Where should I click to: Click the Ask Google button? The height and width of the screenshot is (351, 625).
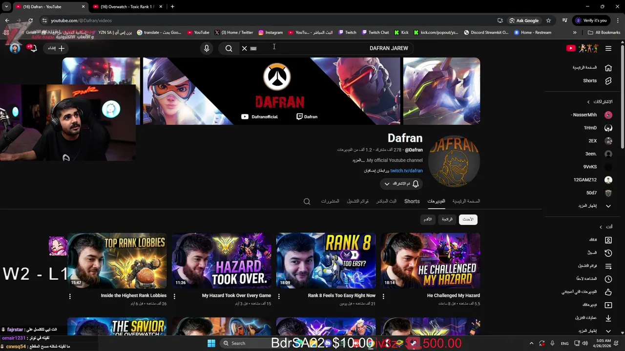(524, 20)
